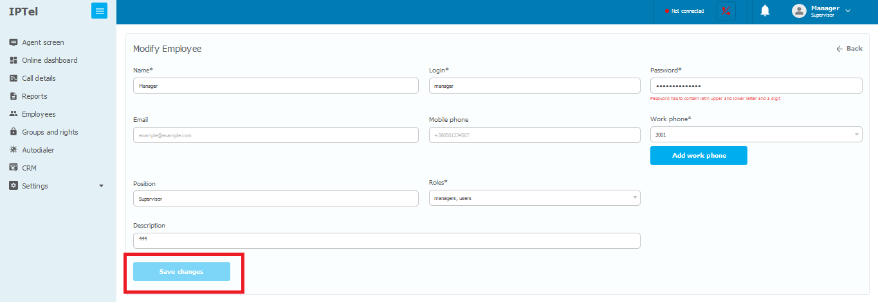Expand the Settings submenu arrow

point(101,186)
